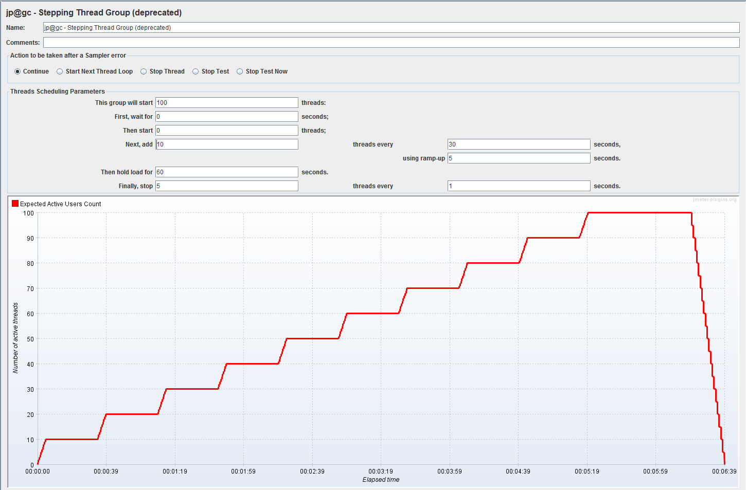Click the 00:00:39 time axis label
Image resolution: width=746 pixels, height=490 pixels.
106,471
